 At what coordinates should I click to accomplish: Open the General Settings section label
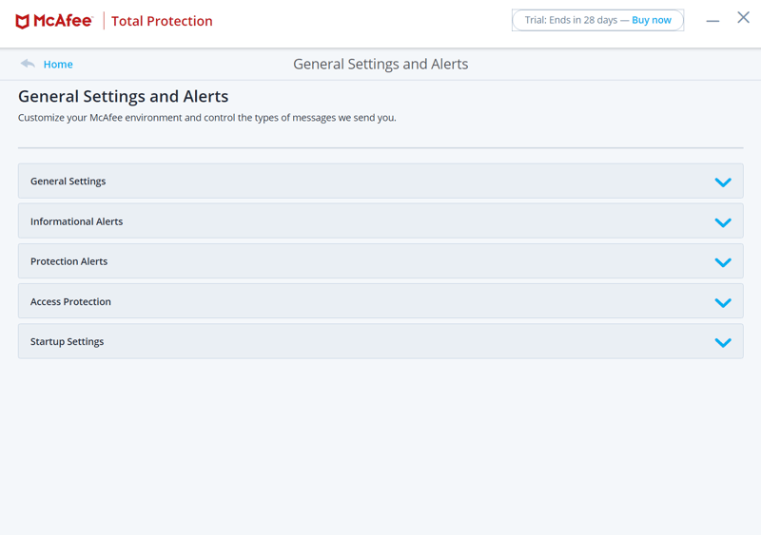pyautogui.click(x=68, y=182)
